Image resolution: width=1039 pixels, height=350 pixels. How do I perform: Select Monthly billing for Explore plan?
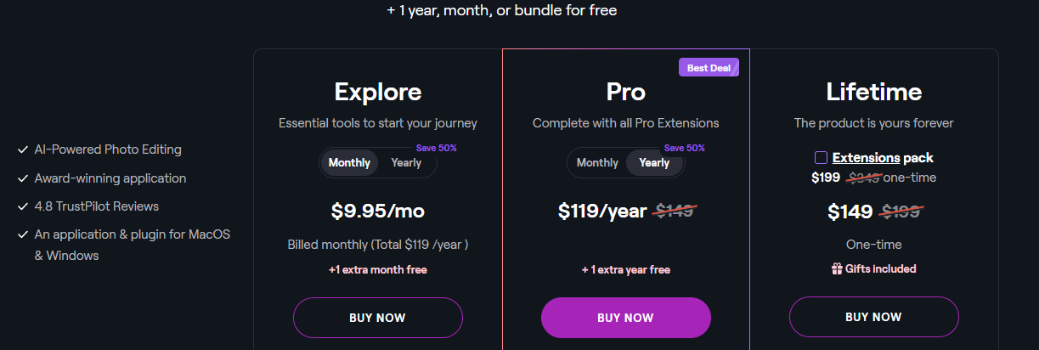coord(349,163)
